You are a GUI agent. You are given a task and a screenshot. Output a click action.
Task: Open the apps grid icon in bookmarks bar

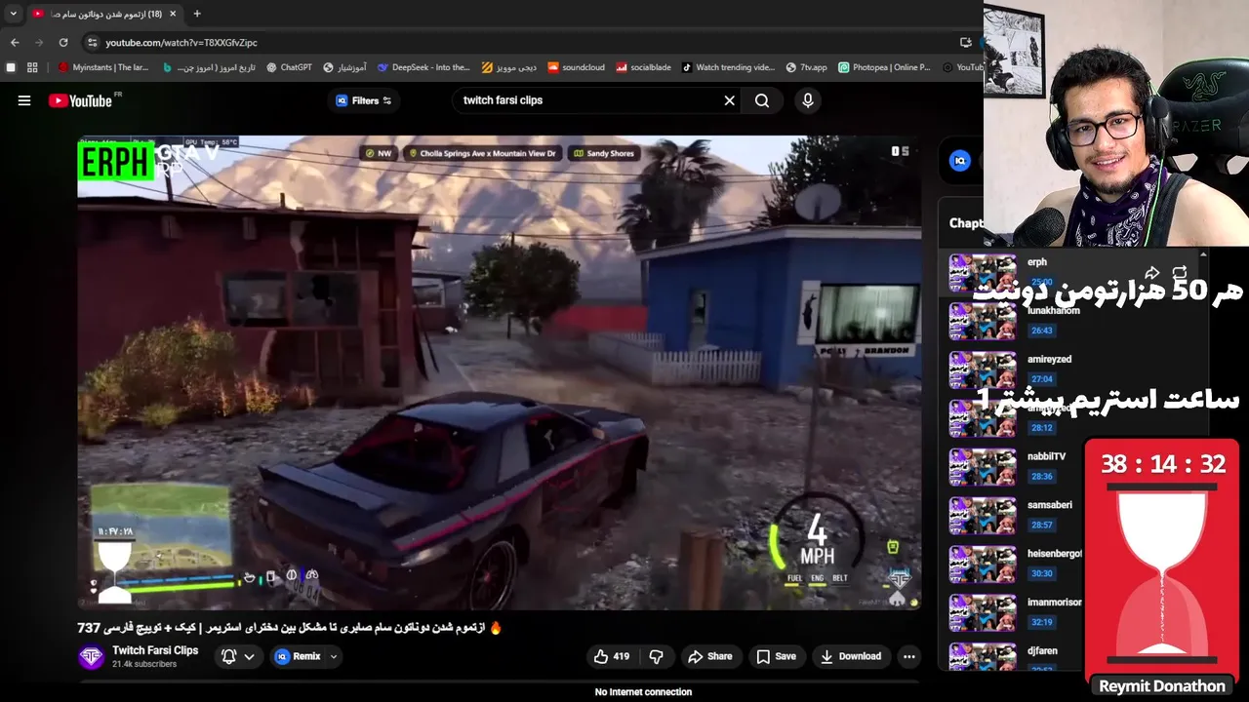click(32, 67)
